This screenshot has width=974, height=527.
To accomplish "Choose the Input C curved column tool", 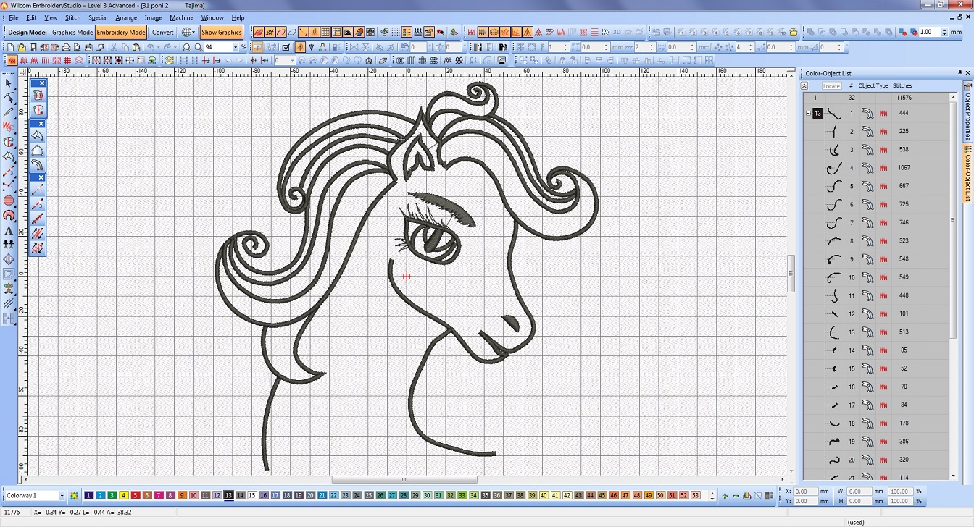I will point(38,165).
